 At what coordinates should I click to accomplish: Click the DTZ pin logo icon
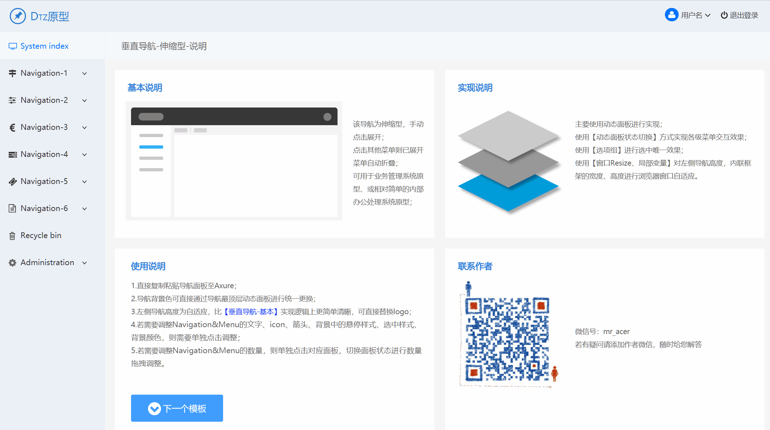click(18, 16)
